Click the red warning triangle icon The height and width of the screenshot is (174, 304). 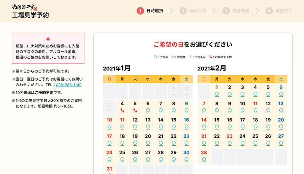[48, 39]
